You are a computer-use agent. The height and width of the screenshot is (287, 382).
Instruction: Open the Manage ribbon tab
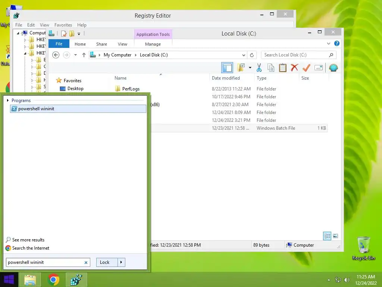coord(153,44)
